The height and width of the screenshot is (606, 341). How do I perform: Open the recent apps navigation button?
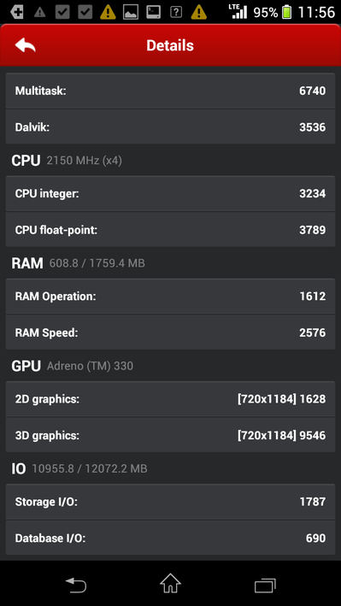pyautogui.click(x=265, y=585)
